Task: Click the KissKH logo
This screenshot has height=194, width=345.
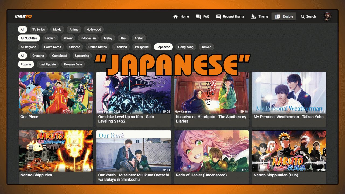Action: click(x=23, y=16)
